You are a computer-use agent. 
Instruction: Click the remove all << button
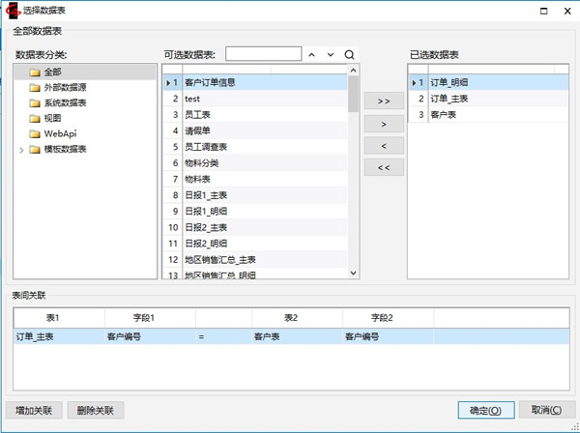pos(384,167)
